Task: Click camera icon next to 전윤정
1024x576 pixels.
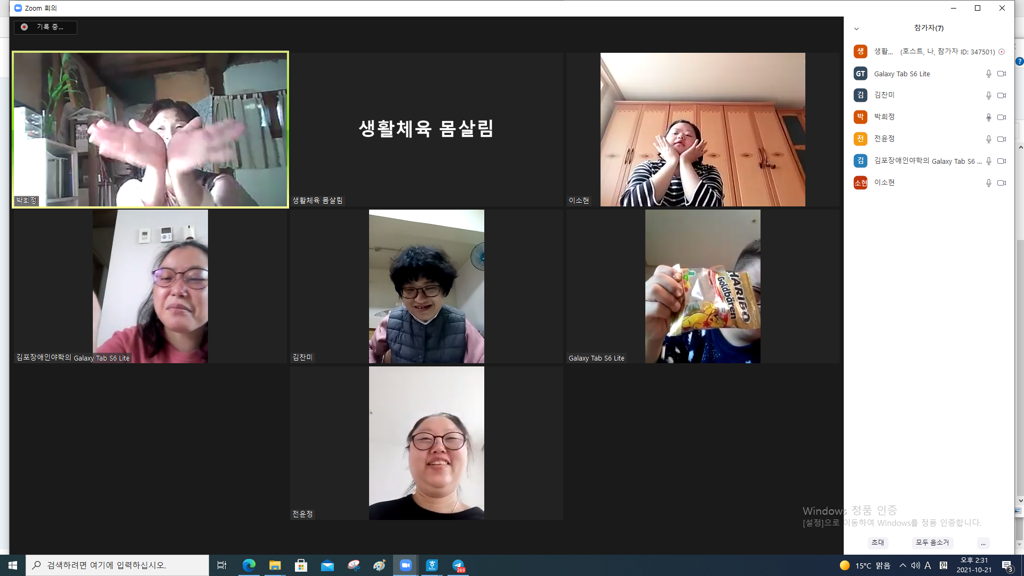Action: coord(1002,139)
